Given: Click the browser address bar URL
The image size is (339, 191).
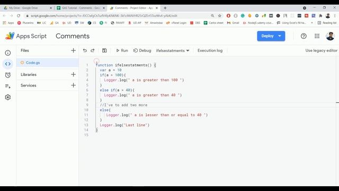Looking at the screenshot, I should point(104,15).
